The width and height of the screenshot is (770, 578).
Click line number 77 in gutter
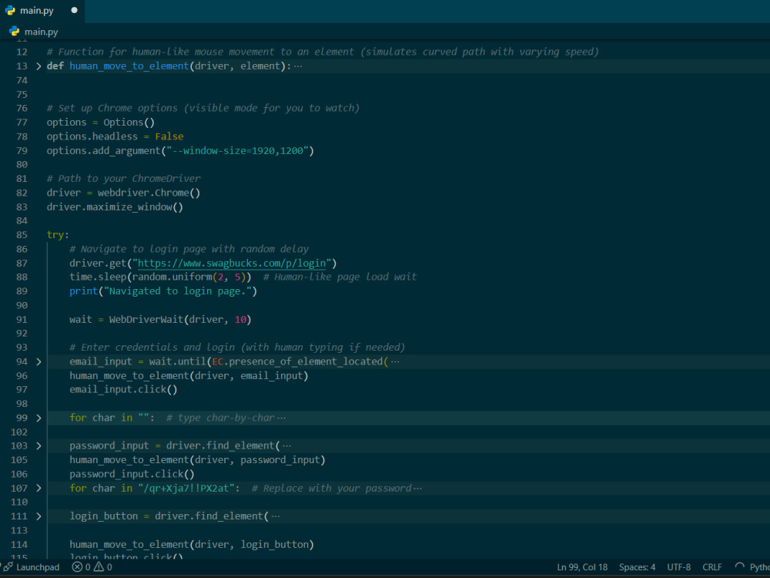click(22, 123)
